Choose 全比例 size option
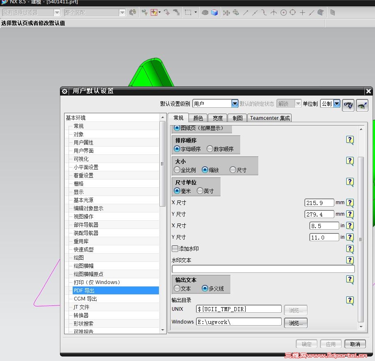 [x=177, y=170]
